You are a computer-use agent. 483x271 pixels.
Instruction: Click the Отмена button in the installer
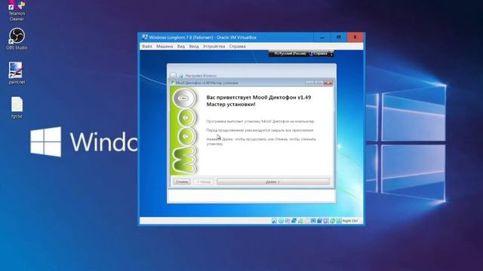click(182, 182)
